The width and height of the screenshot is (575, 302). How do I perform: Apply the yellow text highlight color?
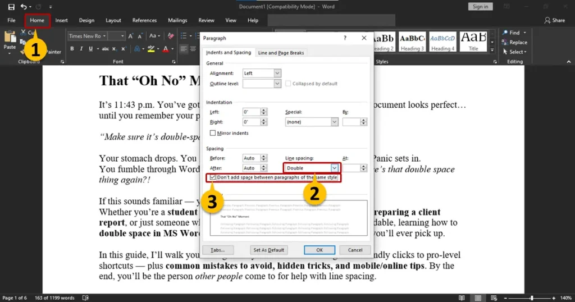(x=150, y=49)
